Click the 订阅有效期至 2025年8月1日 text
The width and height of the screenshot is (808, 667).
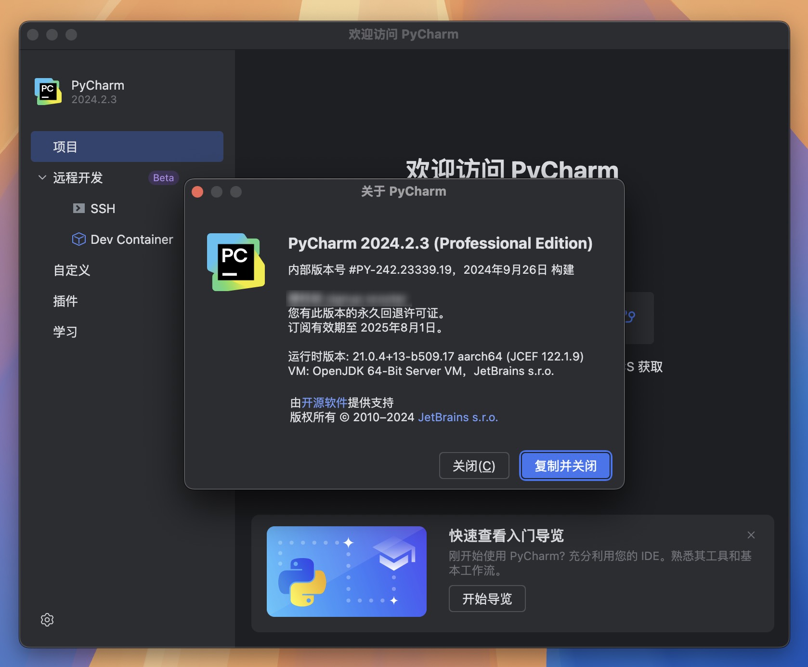pyautogui.click(x=365, y=328)
